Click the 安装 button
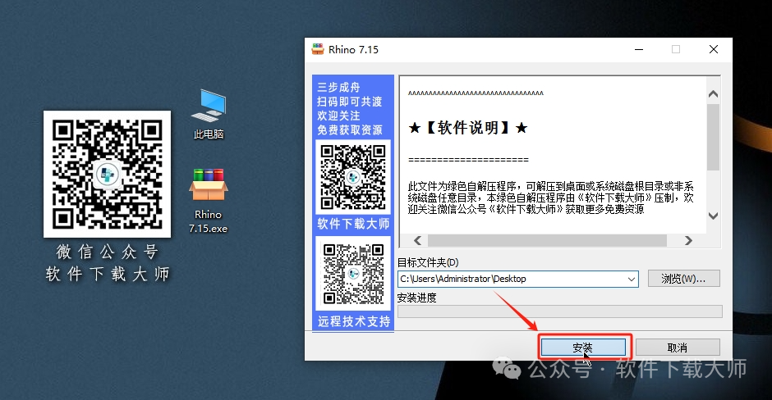Image resolution: width=772 pixels, height=400 pixels. click(x=583, y=348)
